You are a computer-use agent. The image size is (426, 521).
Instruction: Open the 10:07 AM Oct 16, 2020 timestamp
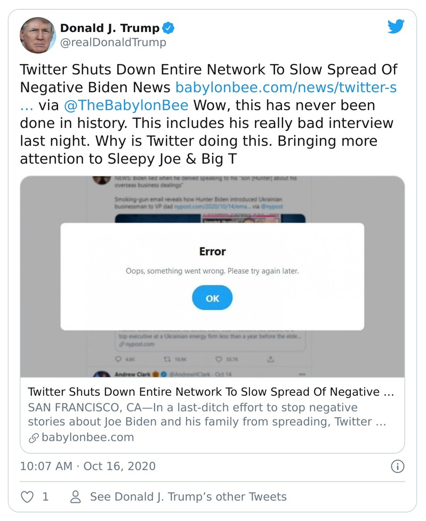point(87,467)
